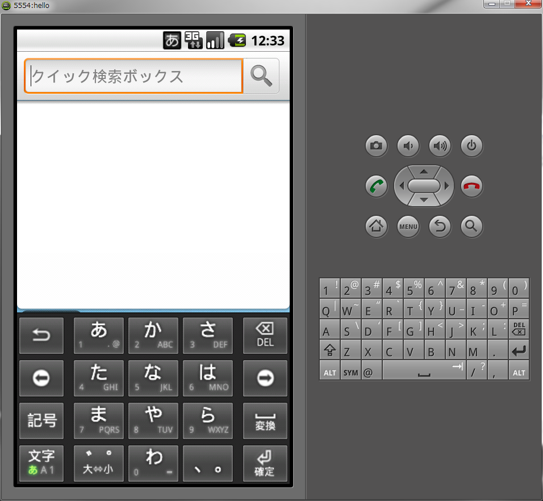Tap the left cursor arrow key on keypad
This screenshot has width=543, height=501.
41,378
